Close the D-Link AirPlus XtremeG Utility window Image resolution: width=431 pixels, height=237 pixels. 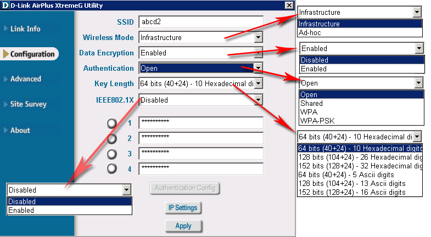tap(289, 5)
